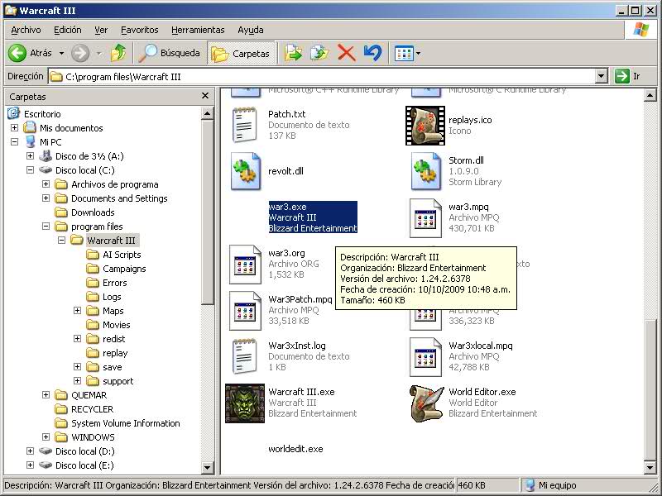The height and width of the screenshot is (496, 662).
Task: Click the forward arrow navigation icon
Action: click(x=80, y=53)
